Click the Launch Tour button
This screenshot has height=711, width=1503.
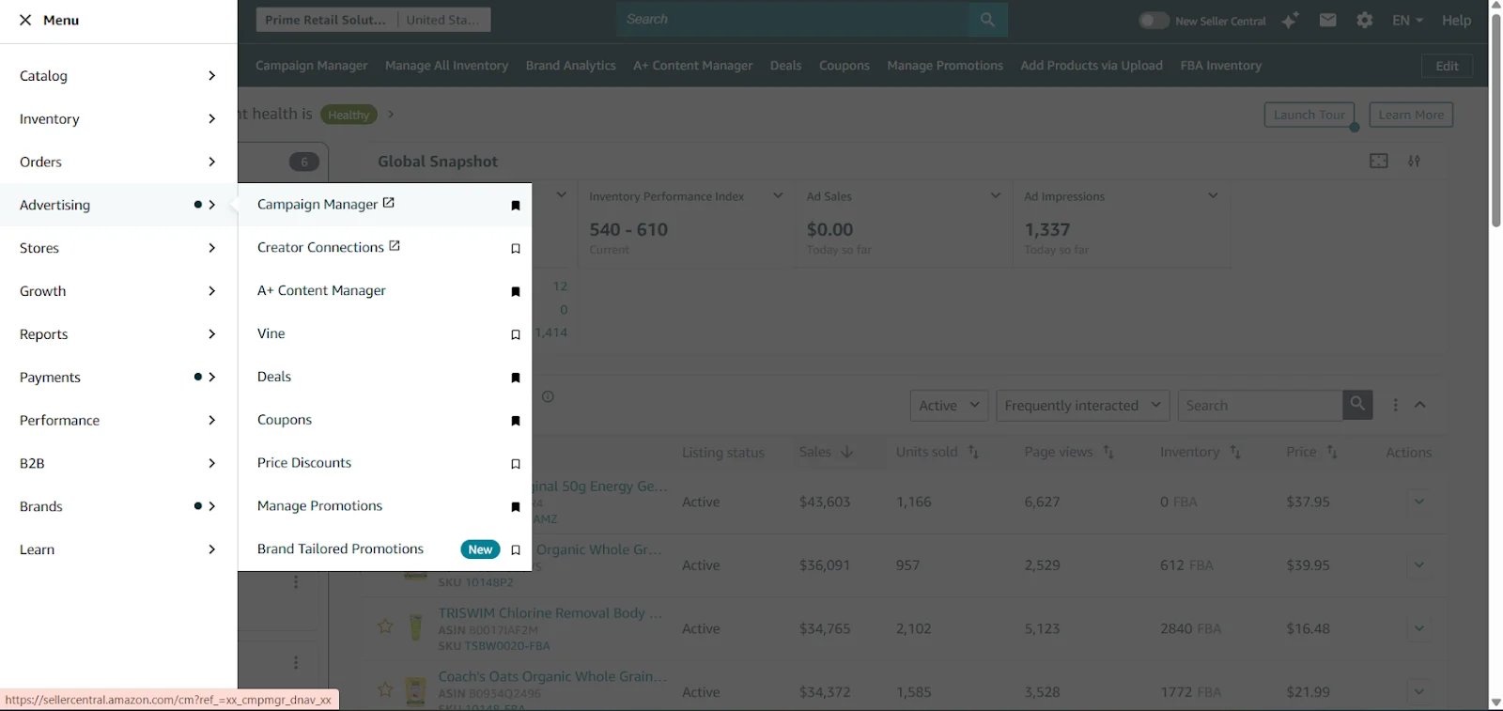1309,115
